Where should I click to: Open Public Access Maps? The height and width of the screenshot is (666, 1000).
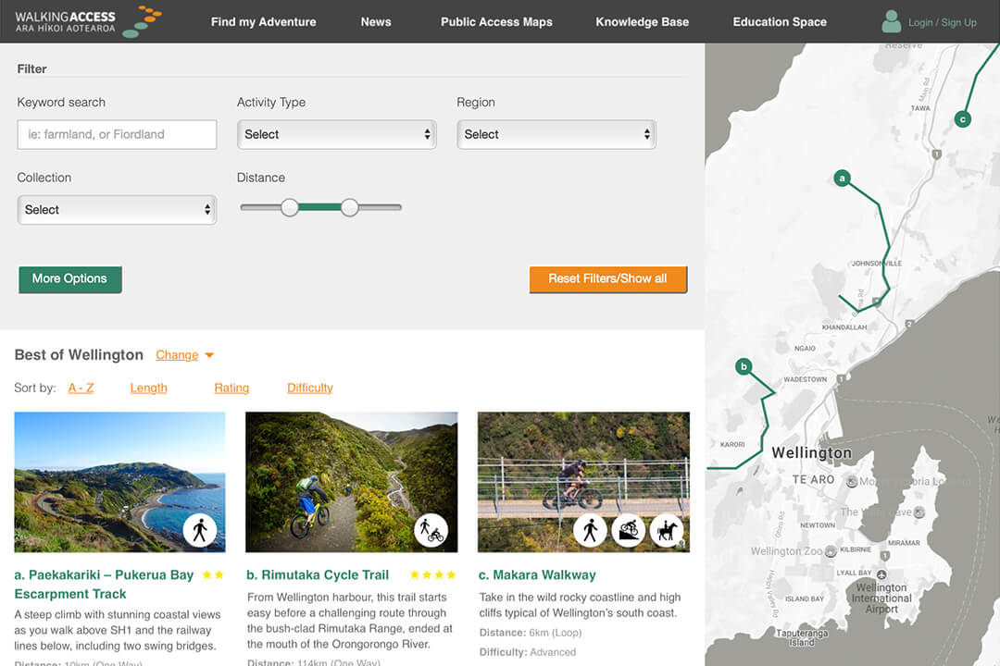tap(497, 21)
